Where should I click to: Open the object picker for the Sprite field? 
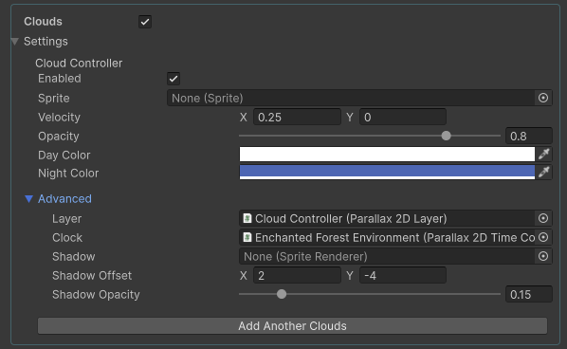coord(543,98)
